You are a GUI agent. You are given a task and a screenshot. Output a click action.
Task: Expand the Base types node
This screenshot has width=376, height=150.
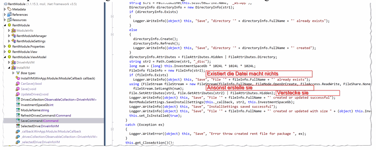click(14, 73)
